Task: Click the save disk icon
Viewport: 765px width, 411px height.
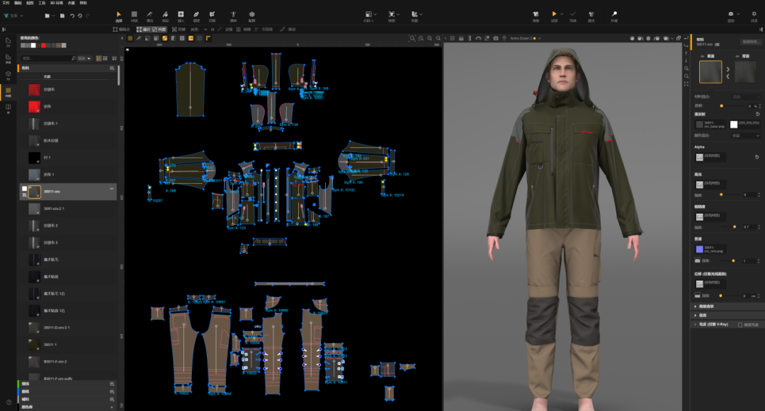Action: point(62,15)
